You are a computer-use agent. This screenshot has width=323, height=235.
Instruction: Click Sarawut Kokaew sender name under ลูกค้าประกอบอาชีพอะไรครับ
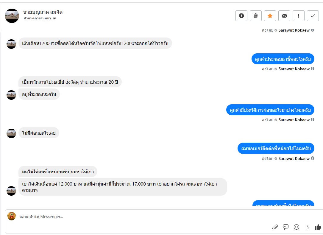pyautogui.click(x=294, y=69)
